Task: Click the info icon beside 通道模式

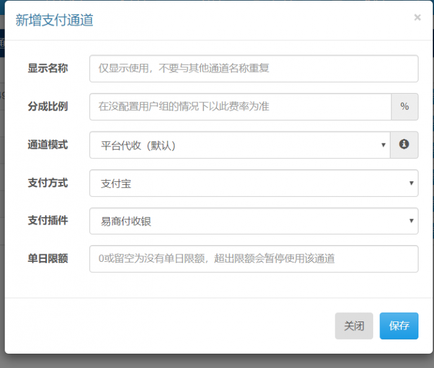Action: pyautogui.click(x=404, y=145)
